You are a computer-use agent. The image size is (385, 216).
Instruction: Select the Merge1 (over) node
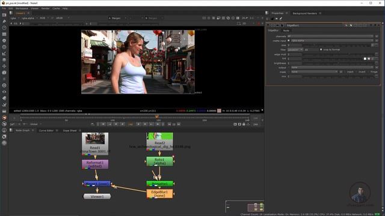[x=97, y=184]
